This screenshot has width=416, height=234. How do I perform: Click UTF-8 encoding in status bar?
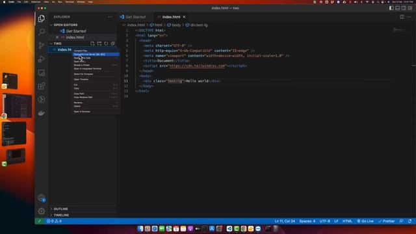coord(325,221)
